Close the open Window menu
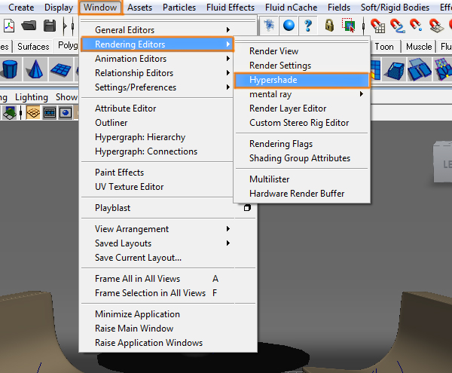The width and height of the screenshot is (452, 373). 100,8
